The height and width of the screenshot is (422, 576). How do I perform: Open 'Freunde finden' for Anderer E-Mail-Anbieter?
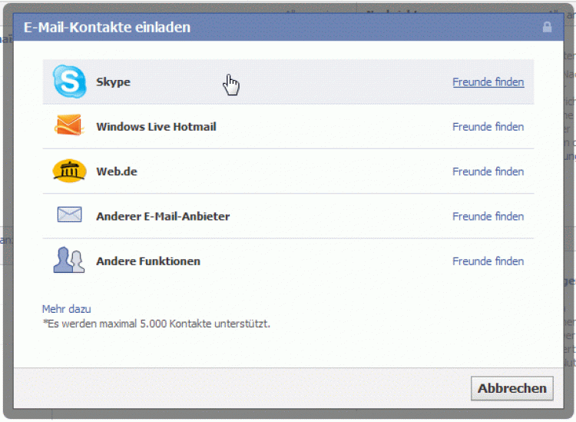click(x=488, y=217)
